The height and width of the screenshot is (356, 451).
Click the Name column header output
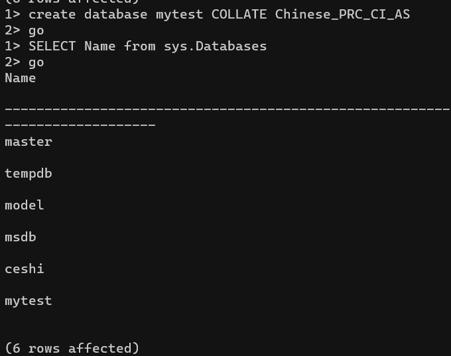coord(21,78)
